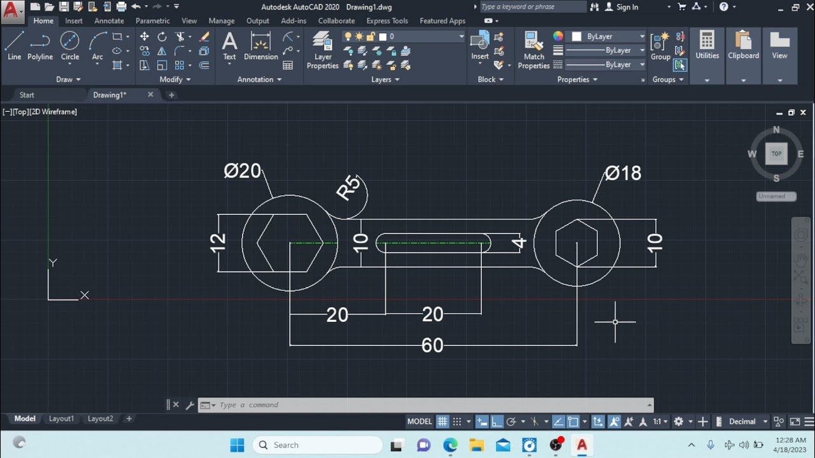Select the Line drawing tool

coord(14,46)
